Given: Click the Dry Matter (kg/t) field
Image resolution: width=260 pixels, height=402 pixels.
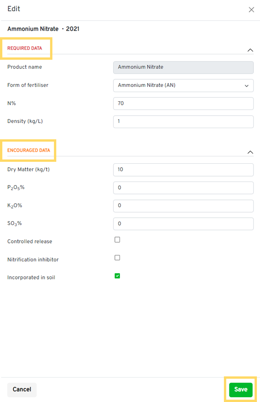Looking at the screenshot, I should [183, 170].
